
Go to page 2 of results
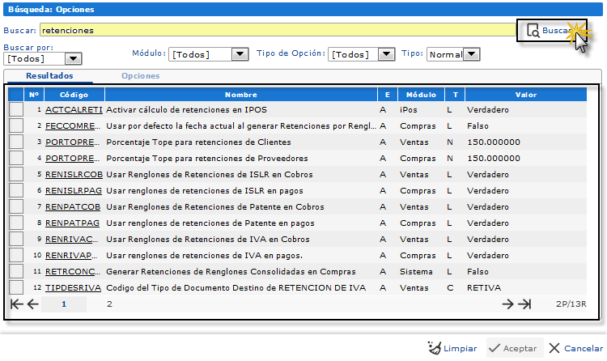click(109, 304)
